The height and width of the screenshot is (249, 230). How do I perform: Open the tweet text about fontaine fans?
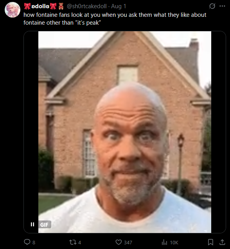[x=115, y=19]
